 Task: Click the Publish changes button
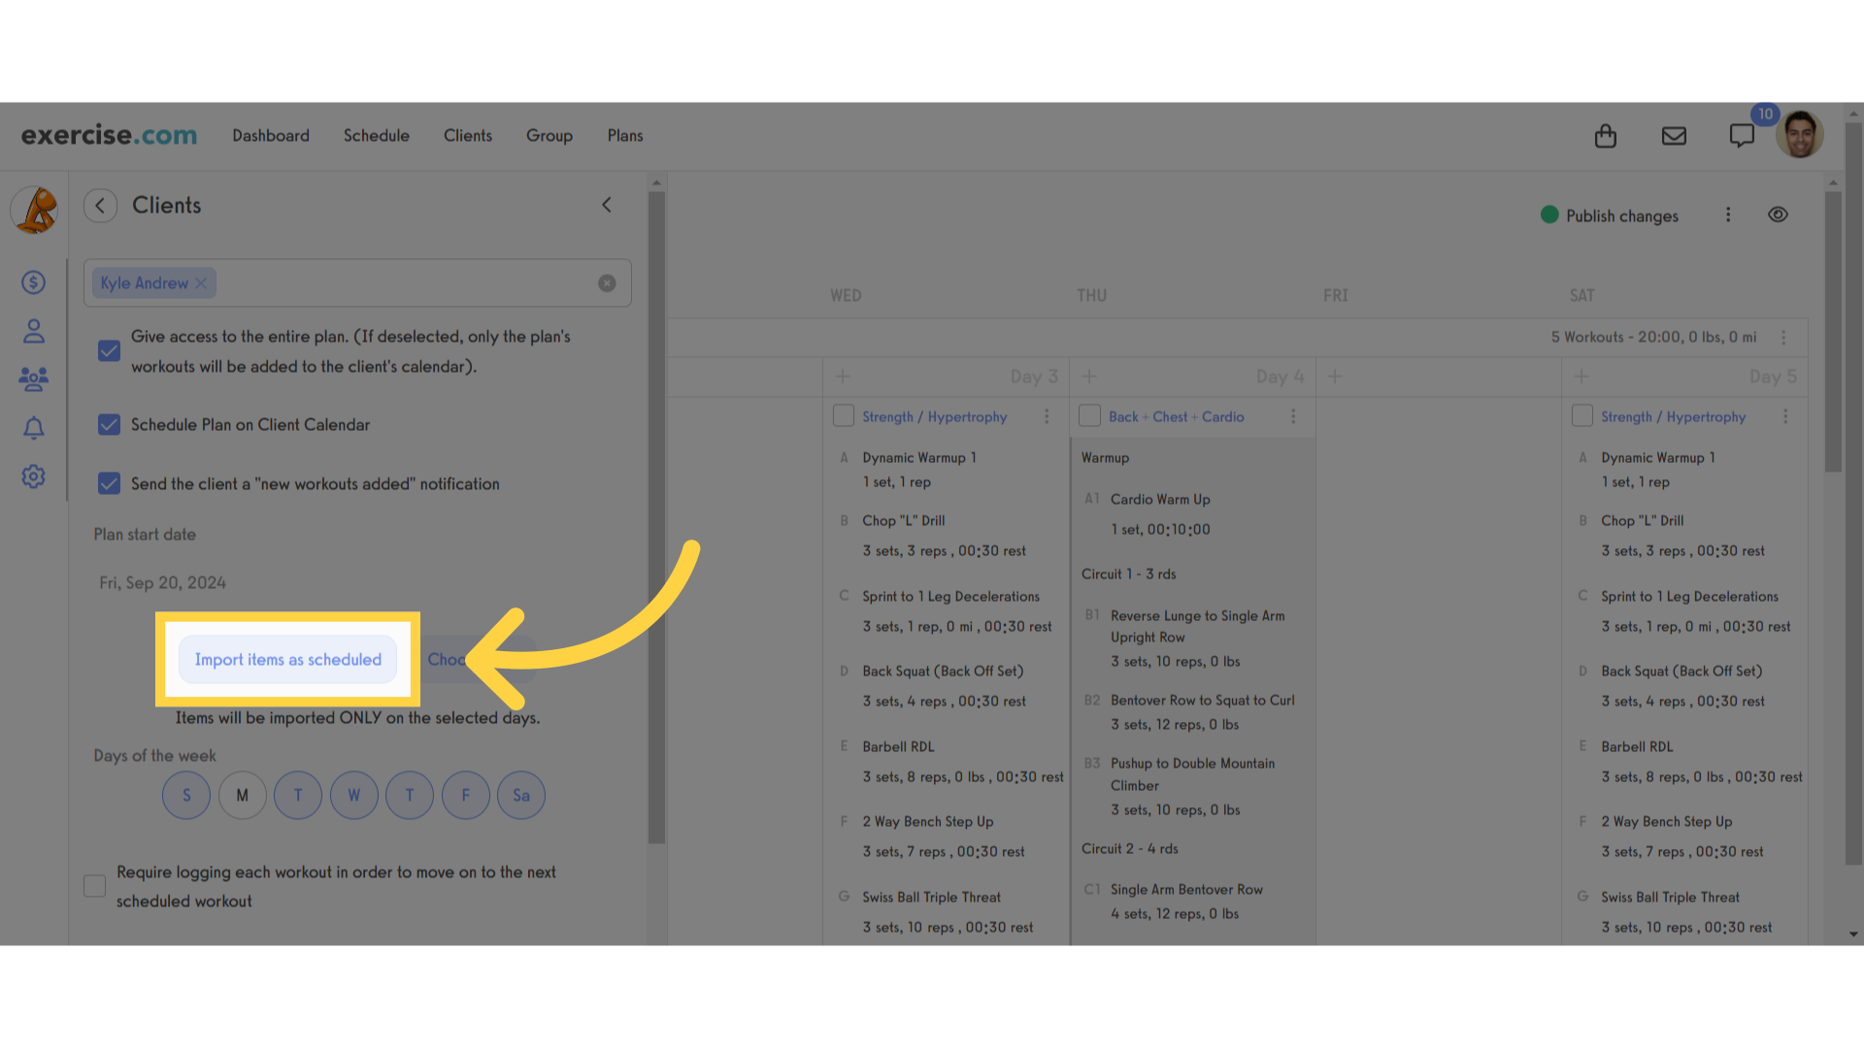coord(1611,215)
